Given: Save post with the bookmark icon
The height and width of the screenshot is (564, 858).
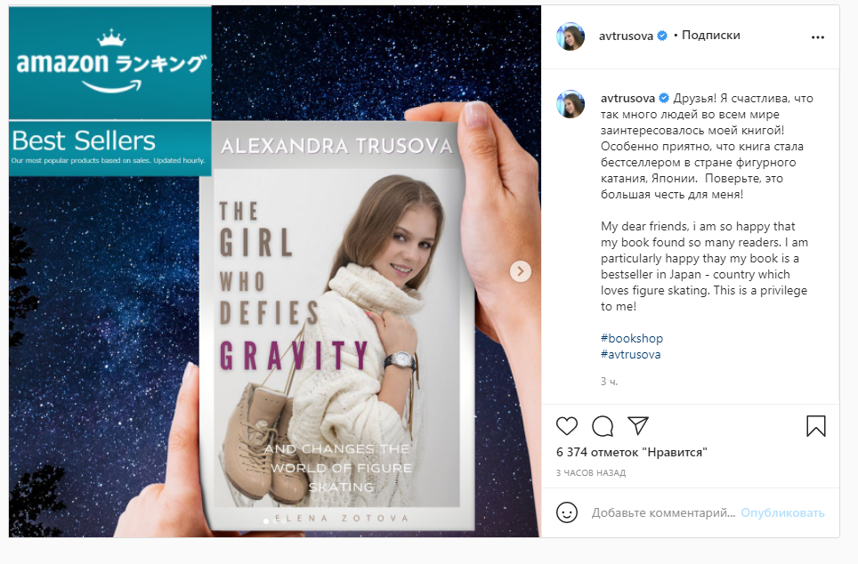Looking at the screenshot, I should pos(816,426).
